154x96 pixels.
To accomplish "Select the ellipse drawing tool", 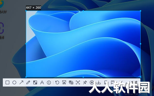I will (14, 82).
